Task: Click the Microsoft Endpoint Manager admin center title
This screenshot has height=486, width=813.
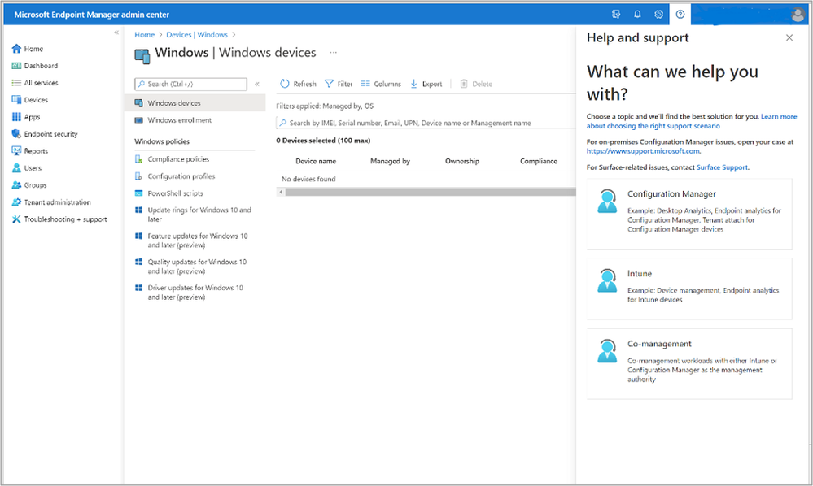Action: pyautogui.click(x=92, y=15)
